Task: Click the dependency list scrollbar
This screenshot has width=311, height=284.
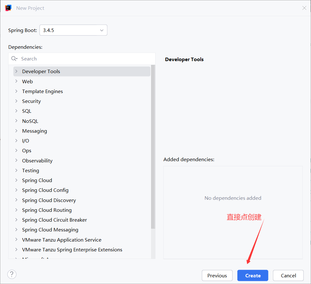Action: pos(153,147)
